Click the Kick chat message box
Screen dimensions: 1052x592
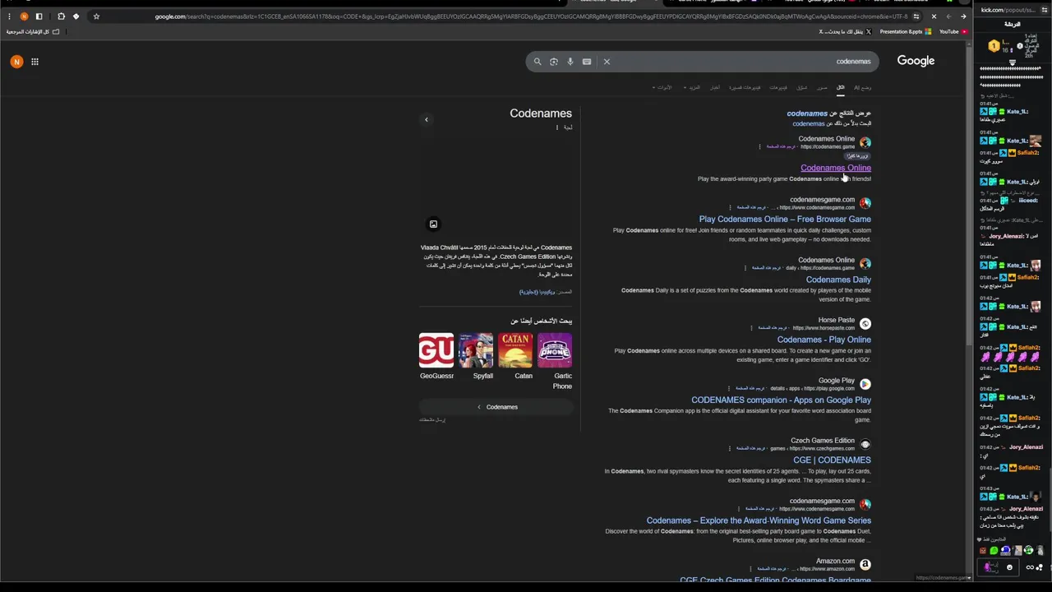pos(997,567)
